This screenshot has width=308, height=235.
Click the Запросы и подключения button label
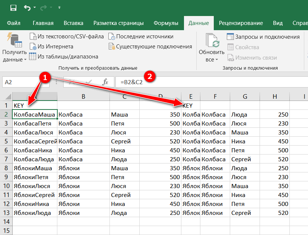pyautogui.click(x=267, y=37)
